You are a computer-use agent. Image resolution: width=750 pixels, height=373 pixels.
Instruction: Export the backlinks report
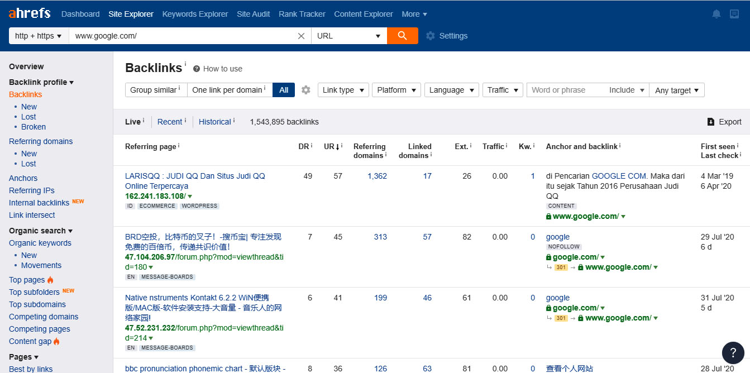724,121
